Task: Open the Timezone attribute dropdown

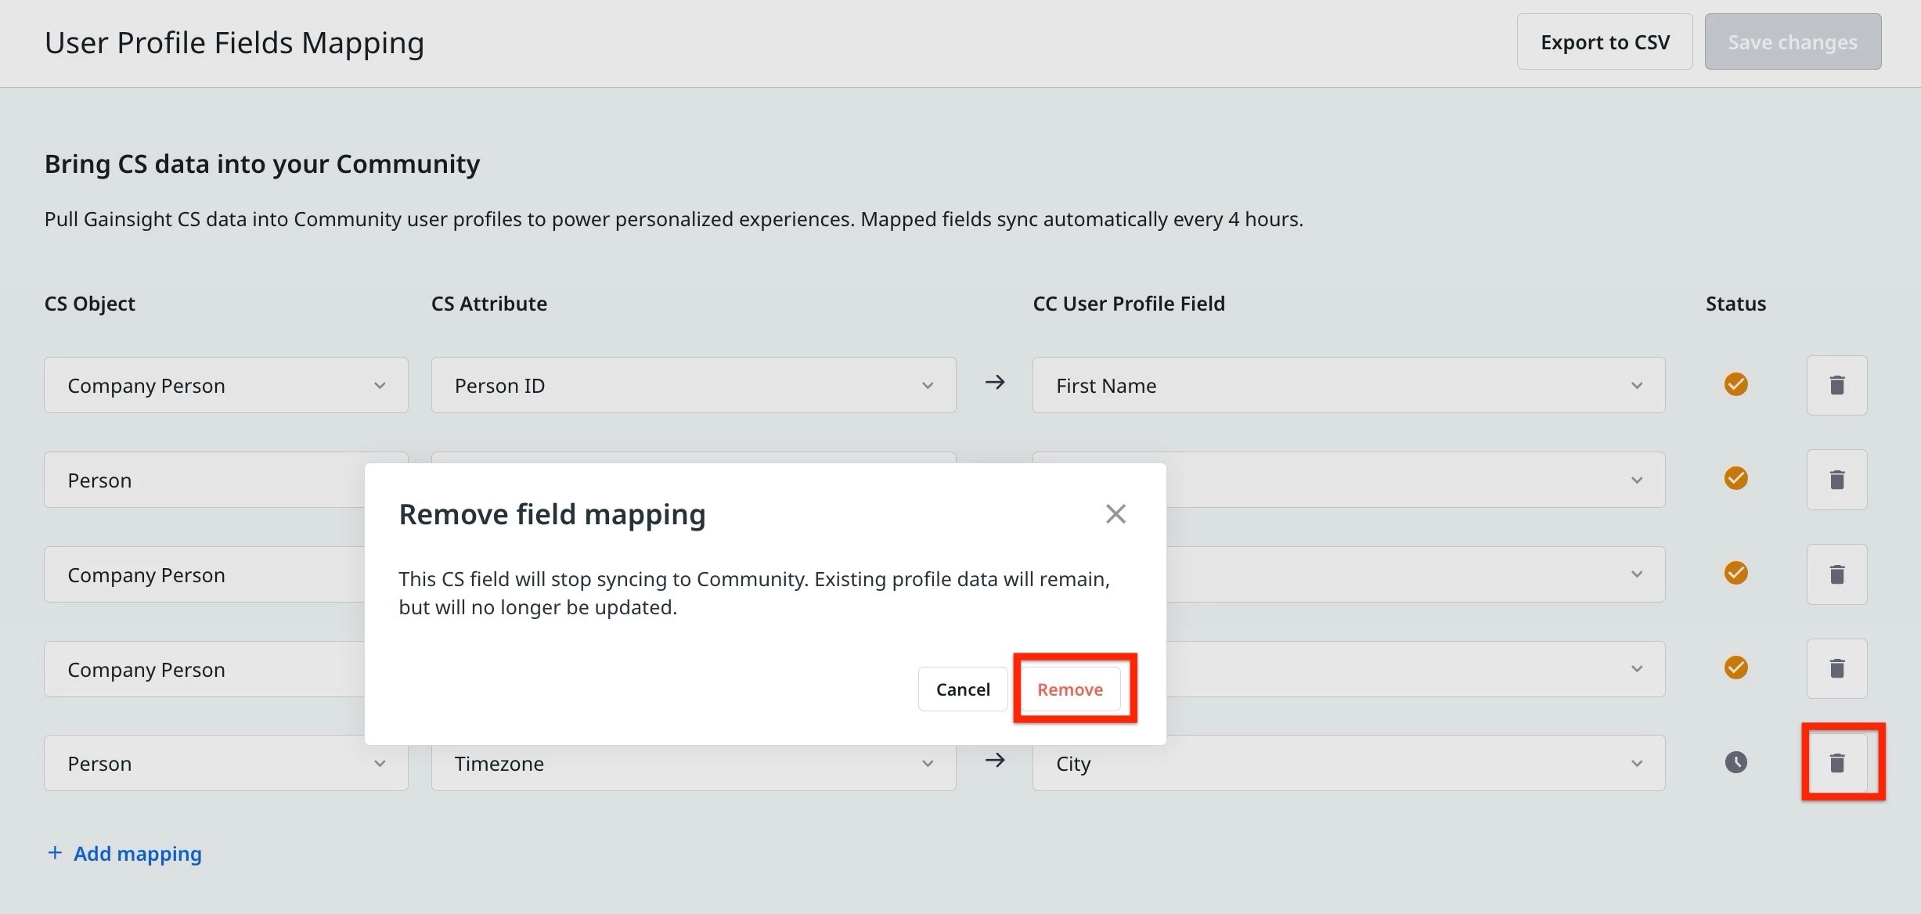Action: coord(693,763)
